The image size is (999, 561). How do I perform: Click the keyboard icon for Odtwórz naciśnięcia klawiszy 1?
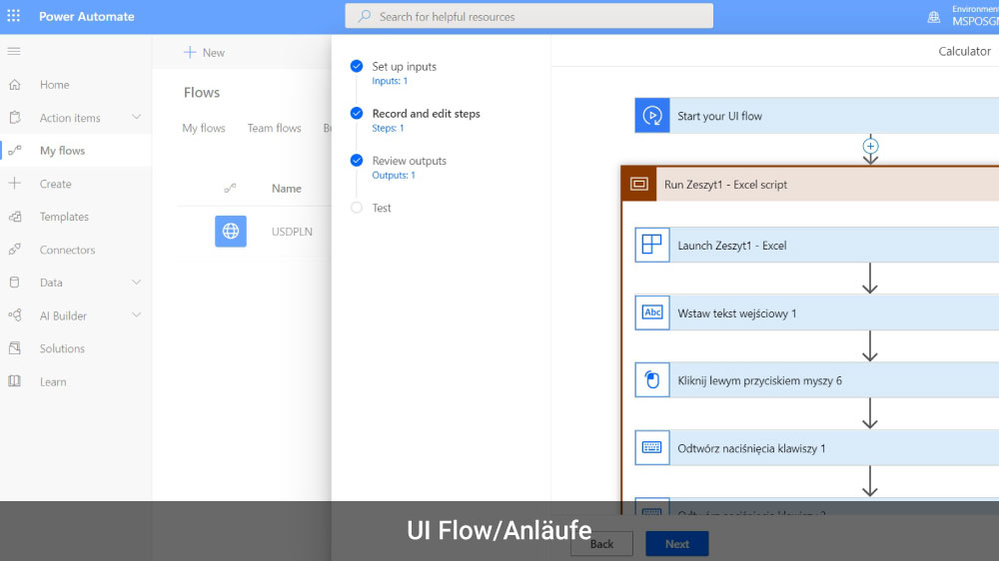[651, 447]
